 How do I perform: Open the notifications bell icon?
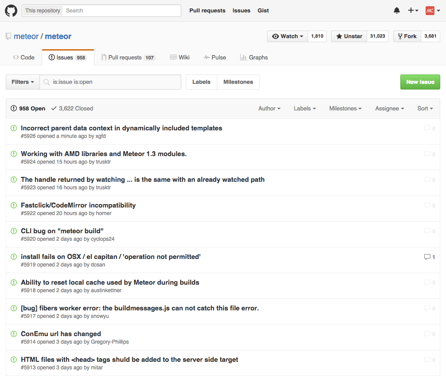396,11
